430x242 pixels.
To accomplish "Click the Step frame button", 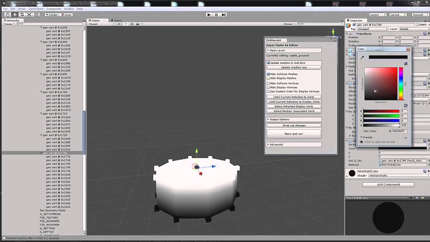I will pyautogui.click(x=224, y=15).
